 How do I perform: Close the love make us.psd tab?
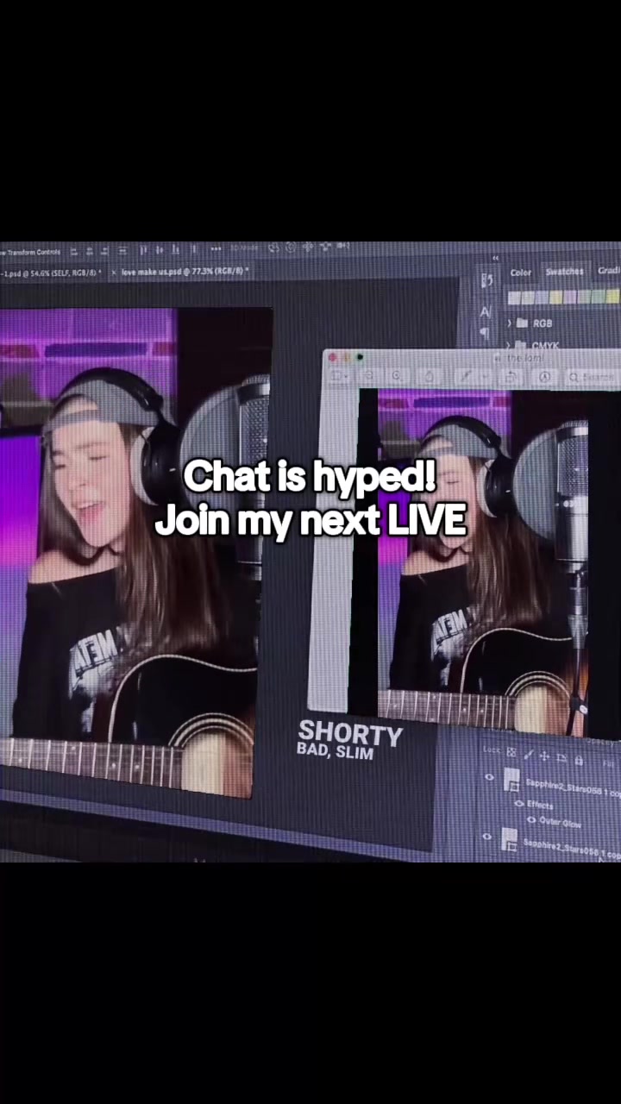pyautogui.click(x=114, y=272)
